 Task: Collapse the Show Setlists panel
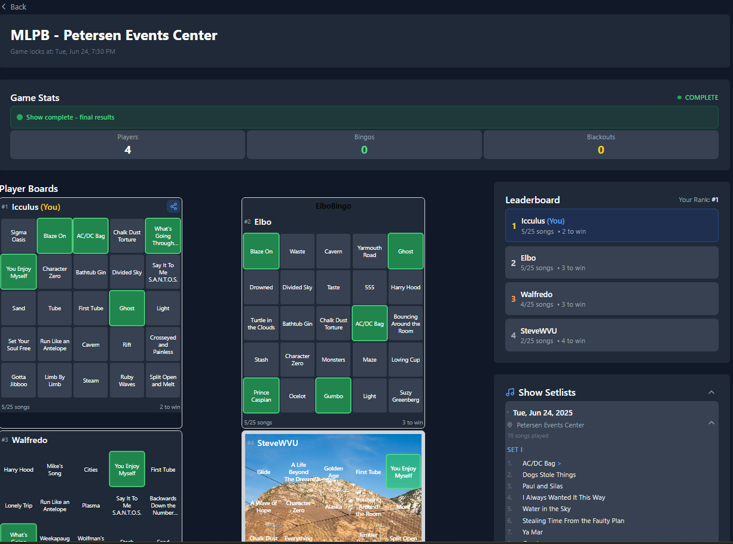tap(711, 392)
